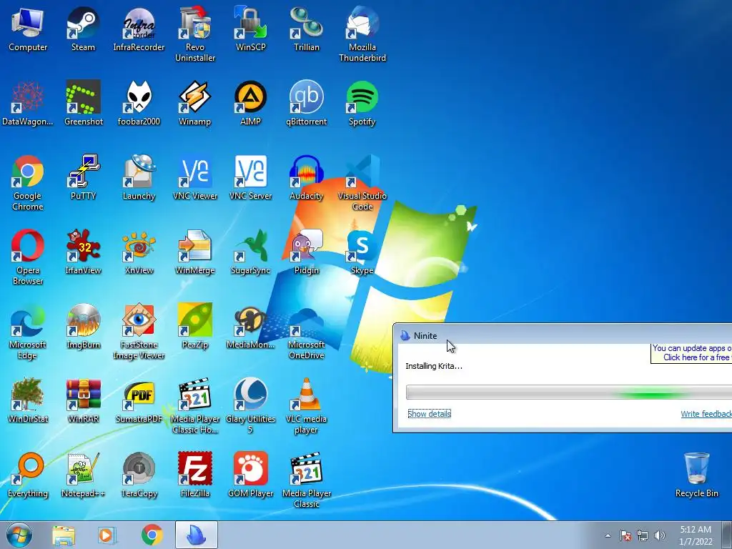Open Mozilla Thunderbird shortcut

click(362, 34)
